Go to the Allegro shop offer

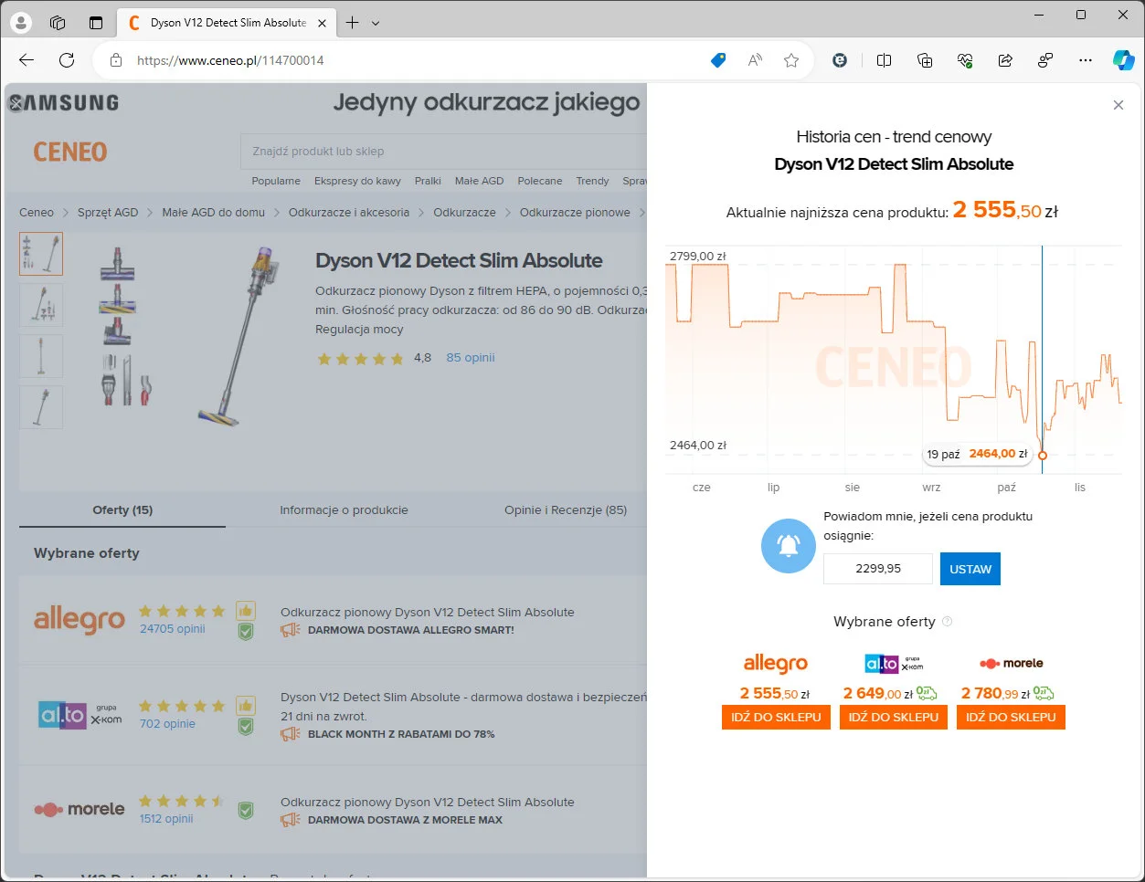(776, 717)
